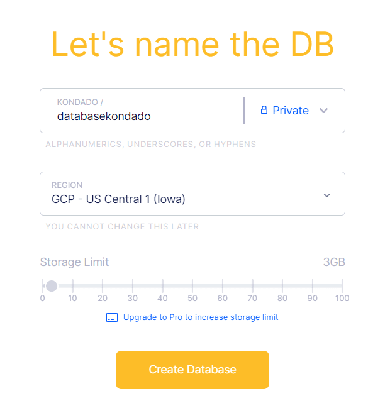Click the storage limit slider handle

pyautogui.click(x=52, y=286)
